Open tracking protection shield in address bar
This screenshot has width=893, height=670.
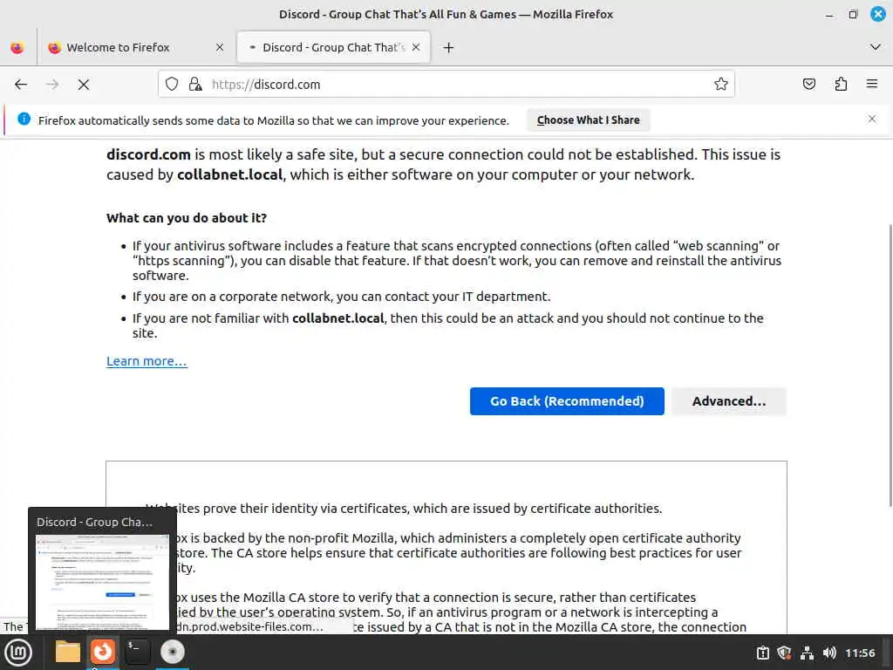[x=172, y=85]
